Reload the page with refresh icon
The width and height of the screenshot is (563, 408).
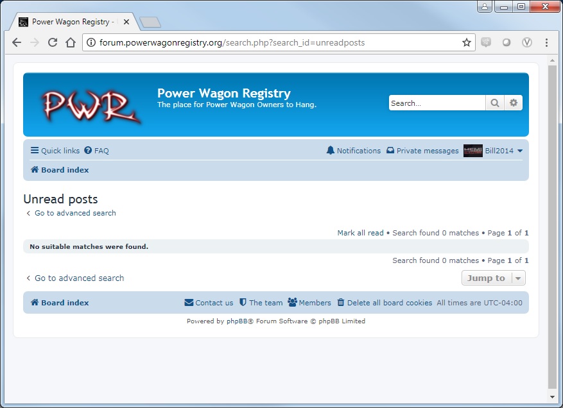coord(53,42)
